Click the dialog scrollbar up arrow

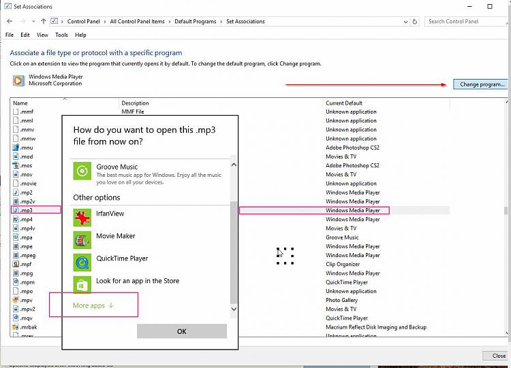[234, 165]
